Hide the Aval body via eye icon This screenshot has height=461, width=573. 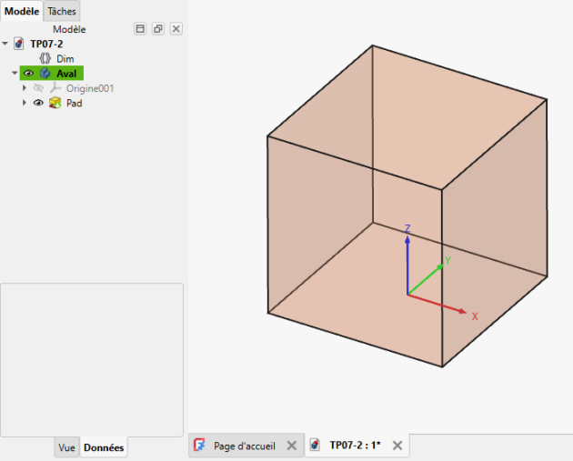pyautogui.click(x=28, y=74)
